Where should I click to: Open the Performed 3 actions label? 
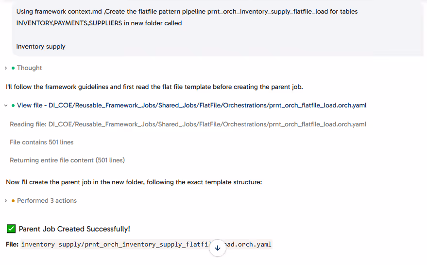coord(47,201)
